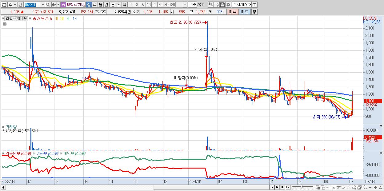This screenshot has width=384, height=191.
Task: Click the add candle indicator icon
Action: (x=211, y=5)
